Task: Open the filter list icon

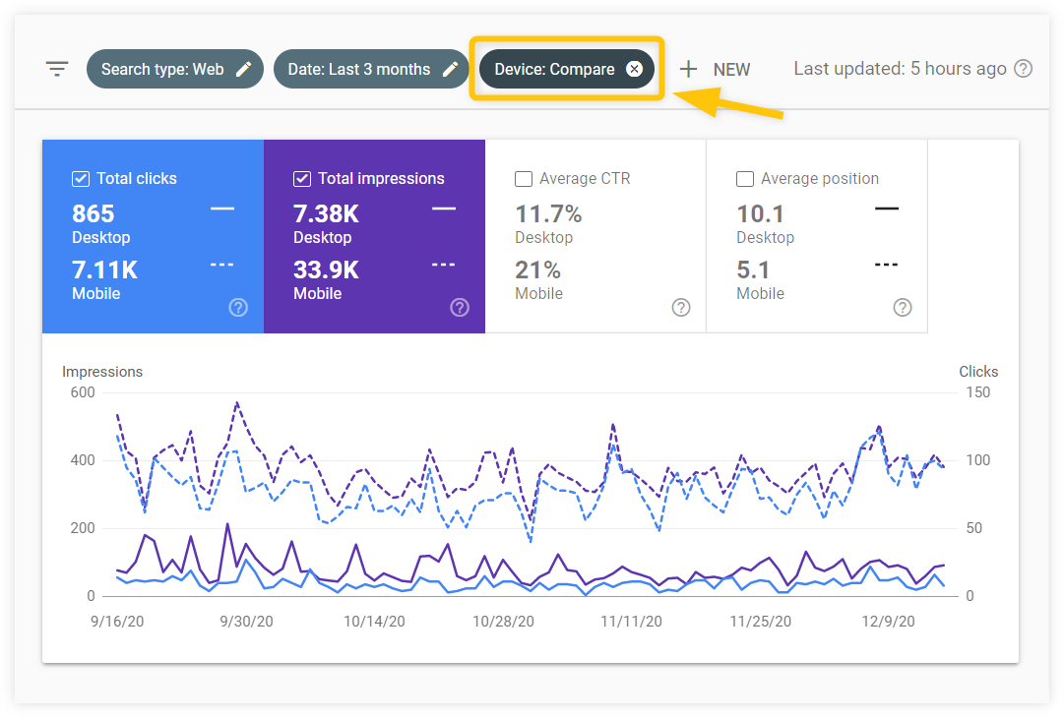Action: 57,69
